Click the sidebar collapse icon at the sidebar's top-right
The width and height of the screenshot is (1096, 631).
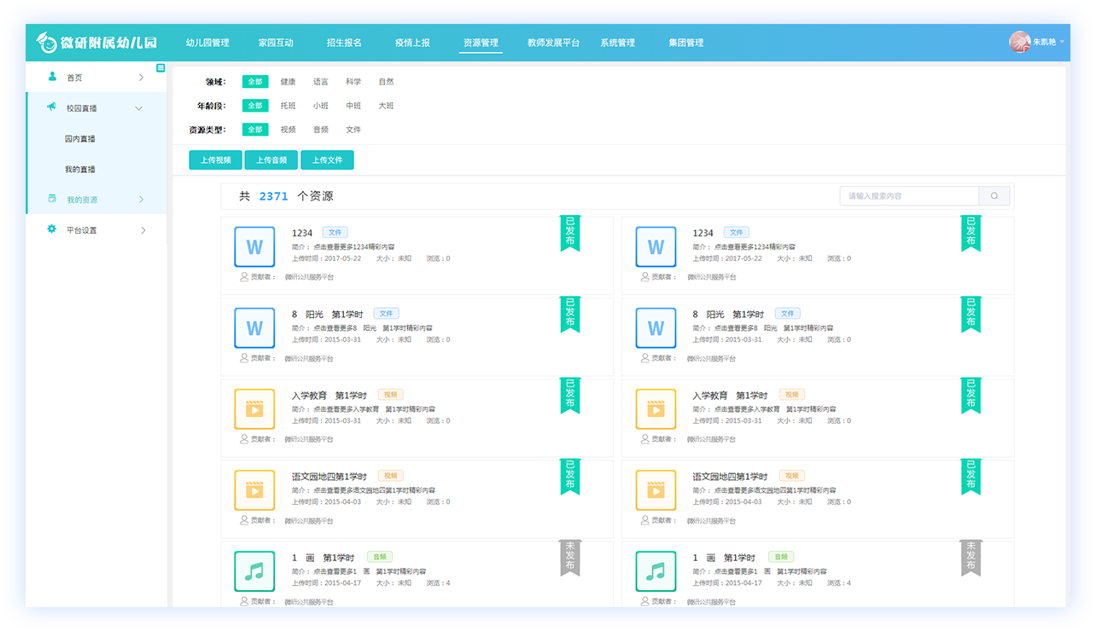click(160, 68)
